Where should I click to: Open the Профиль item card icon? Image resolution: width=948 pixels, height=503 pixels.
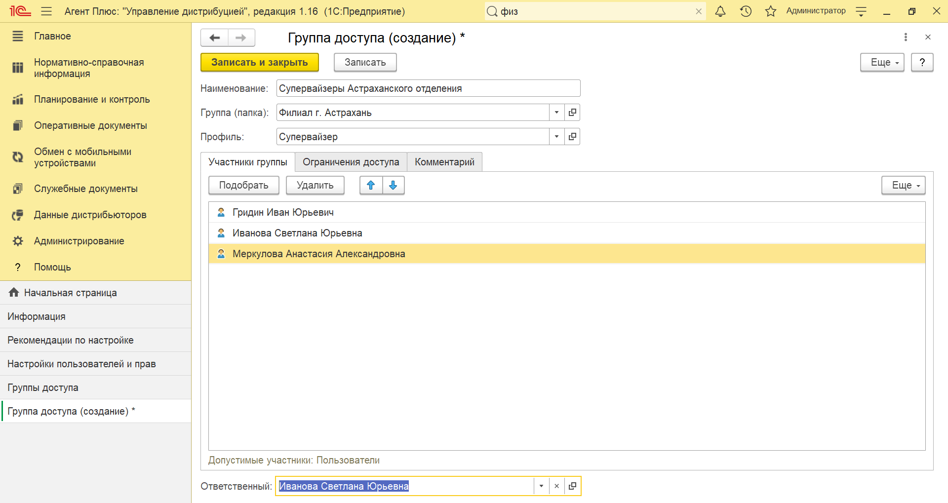[572, 137]
